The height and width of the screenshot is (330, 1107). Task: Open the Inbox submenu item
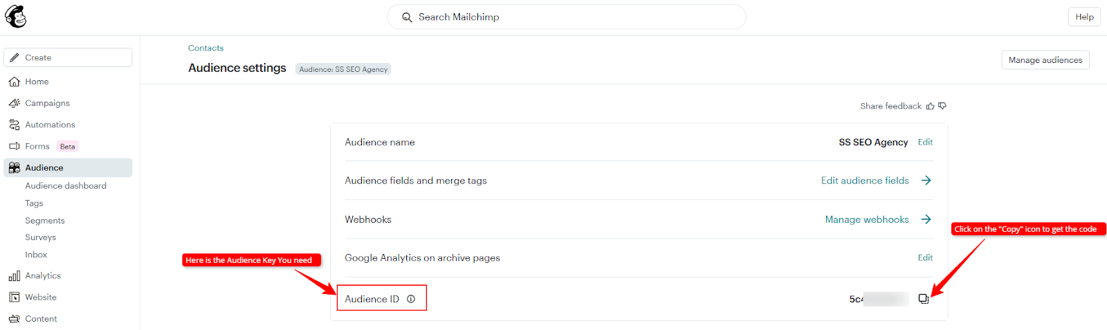coord(36,255)
